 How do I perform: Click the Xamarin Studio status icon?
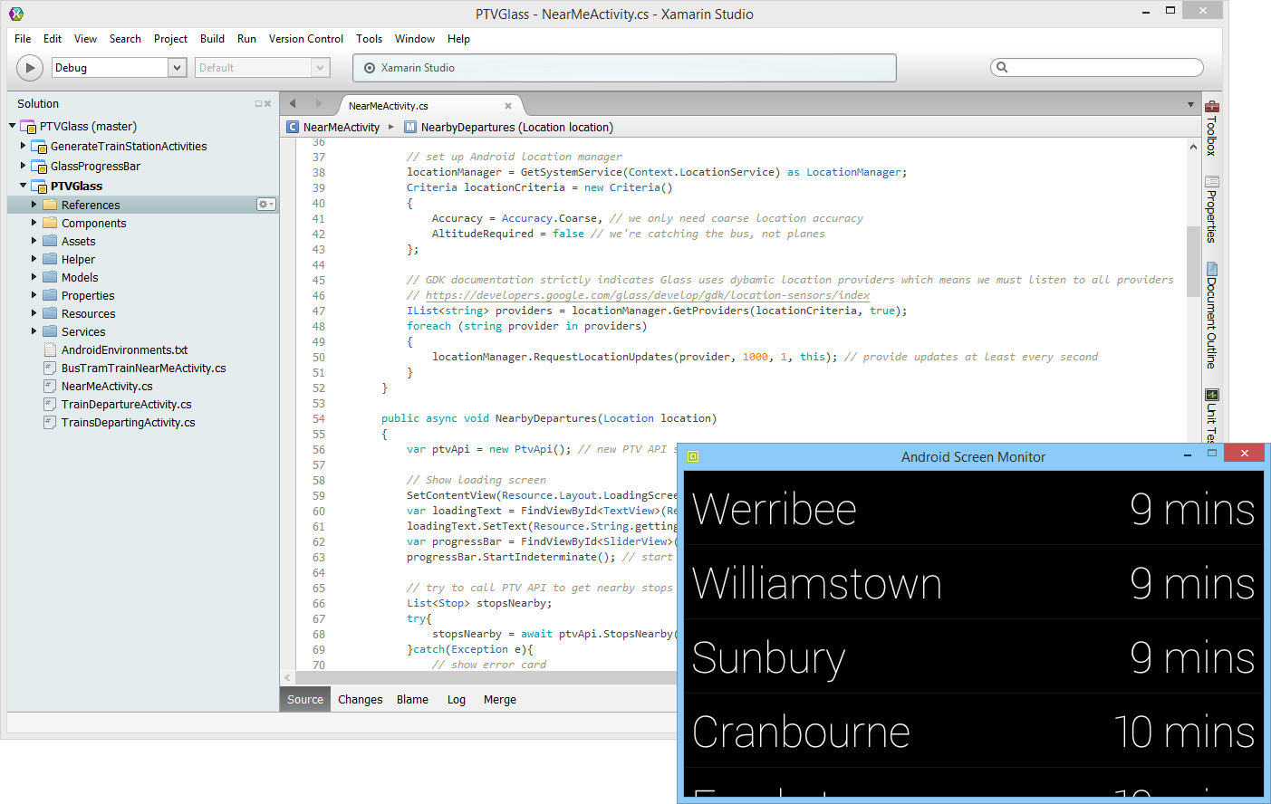[370, 68]
